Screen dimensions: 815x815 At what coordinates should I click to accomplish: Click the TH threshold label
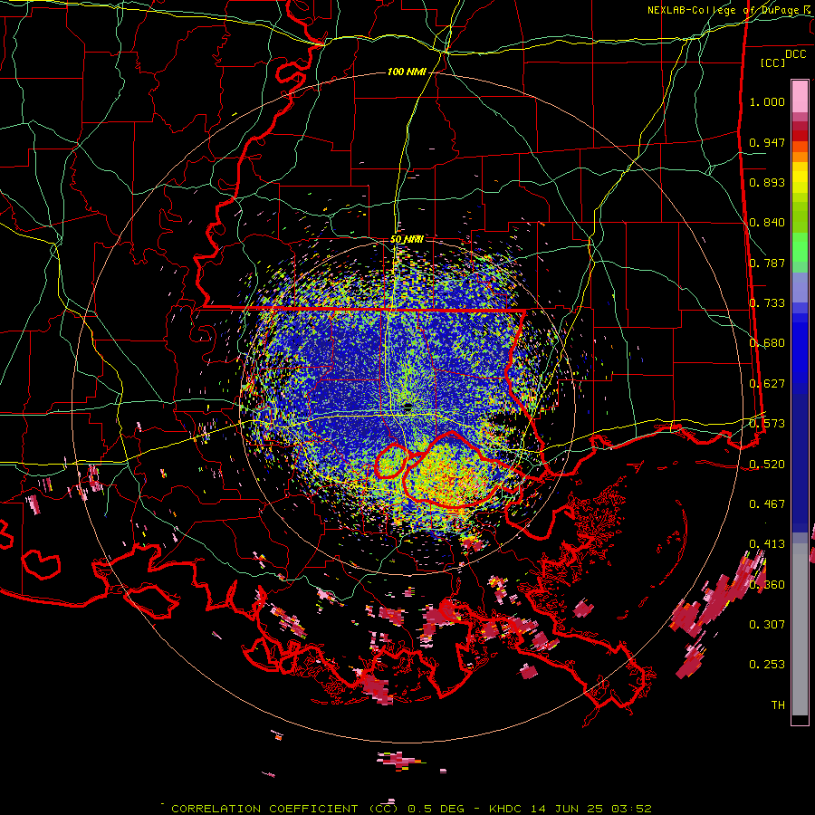click(778, 705)
